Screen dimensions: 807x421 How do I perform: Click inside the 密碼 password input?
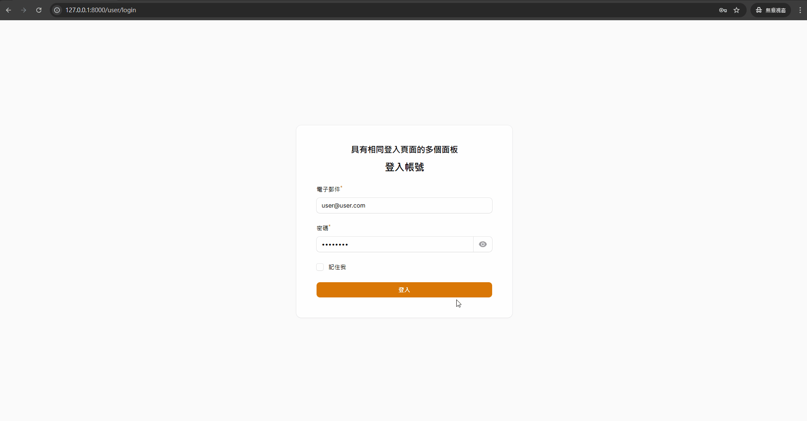point(395,244)
